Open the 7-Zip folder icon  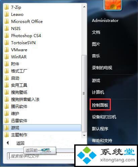(x=6, y=7)
